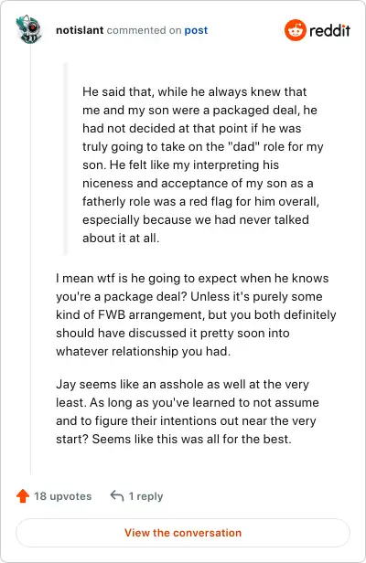Follow the blue "post" link

point(196,30)
